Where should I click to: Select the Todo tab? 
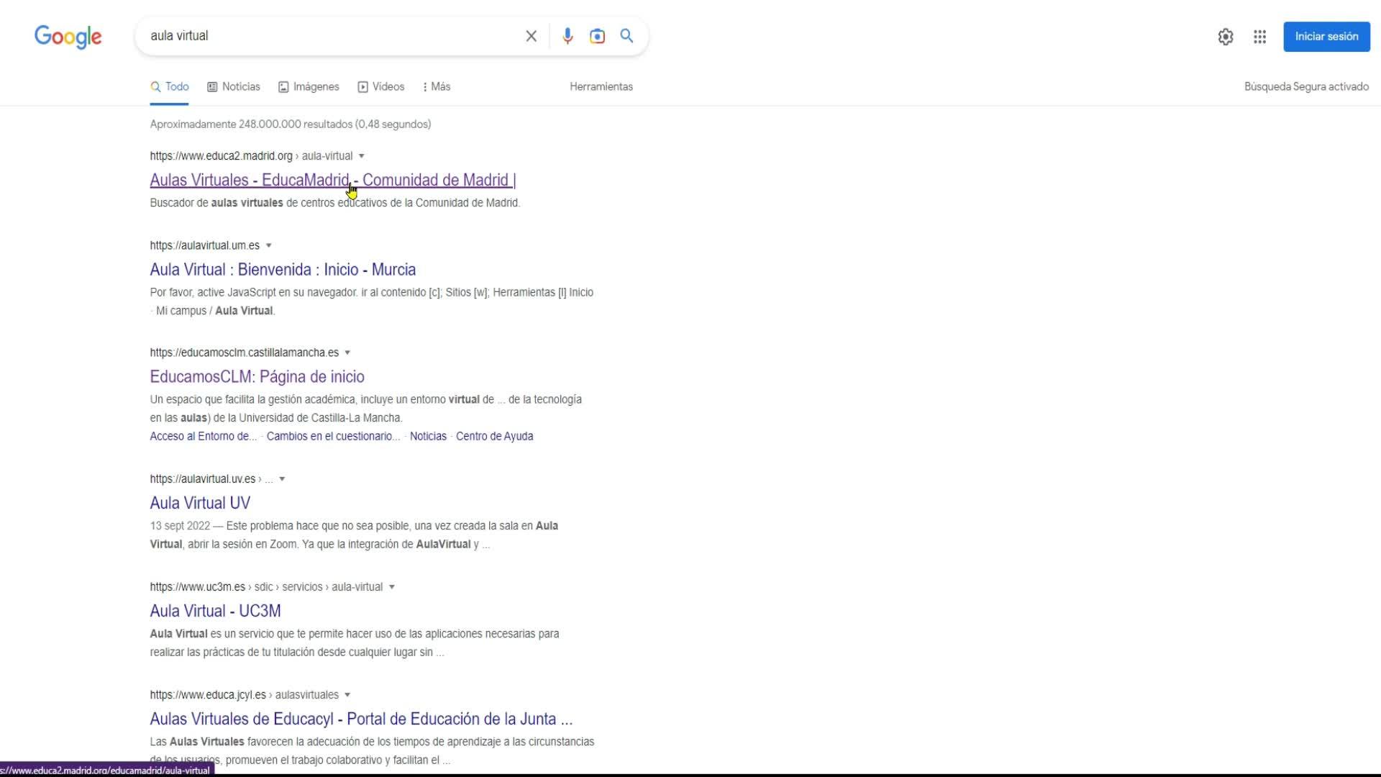170,87
